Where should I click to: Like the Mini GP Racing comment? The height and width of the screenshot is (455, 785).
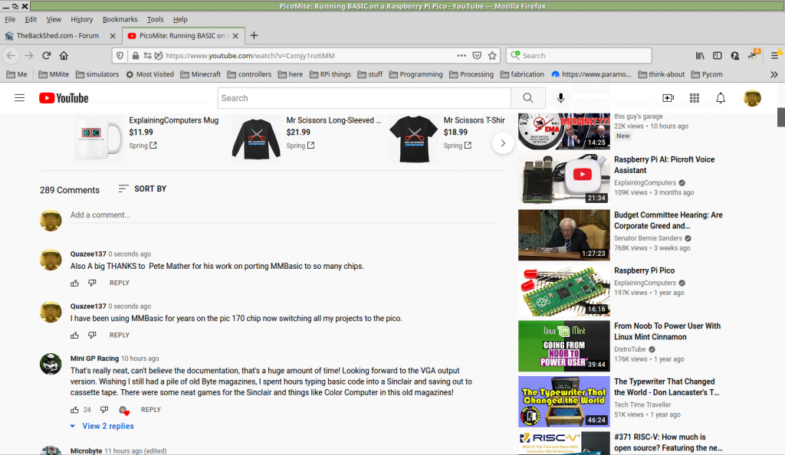[x=74, y=410]
